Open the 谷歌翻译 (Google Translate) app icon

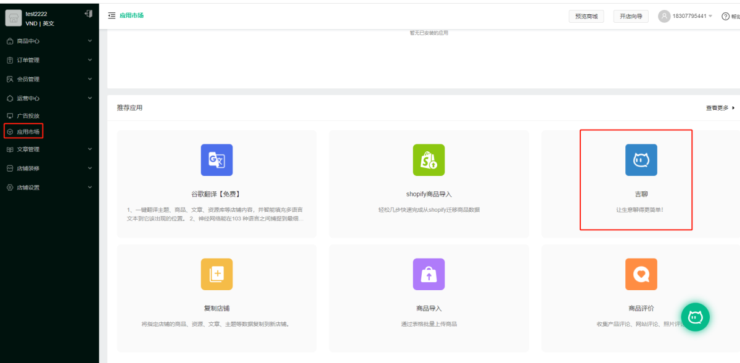click(x=216, y=160)
